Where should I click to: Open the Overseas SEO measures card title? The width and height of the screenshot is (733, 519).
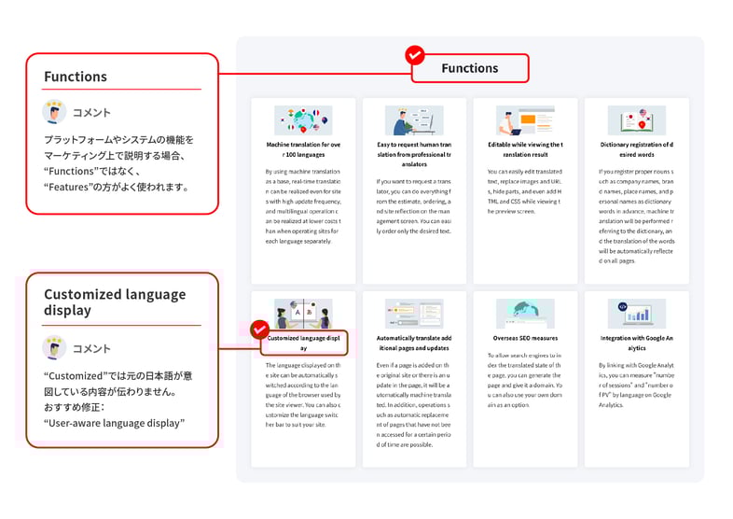(x=525, y=338)
